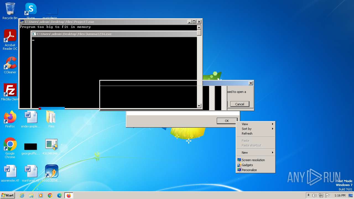
Task: Open Screen resolution from context menu
Action: [x=256, y=160]
